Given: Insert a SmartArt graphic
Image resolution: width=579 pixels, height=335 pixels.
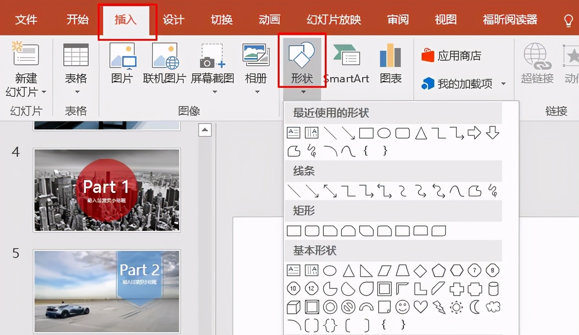Looking at the screenshot, I should [347, 63].
